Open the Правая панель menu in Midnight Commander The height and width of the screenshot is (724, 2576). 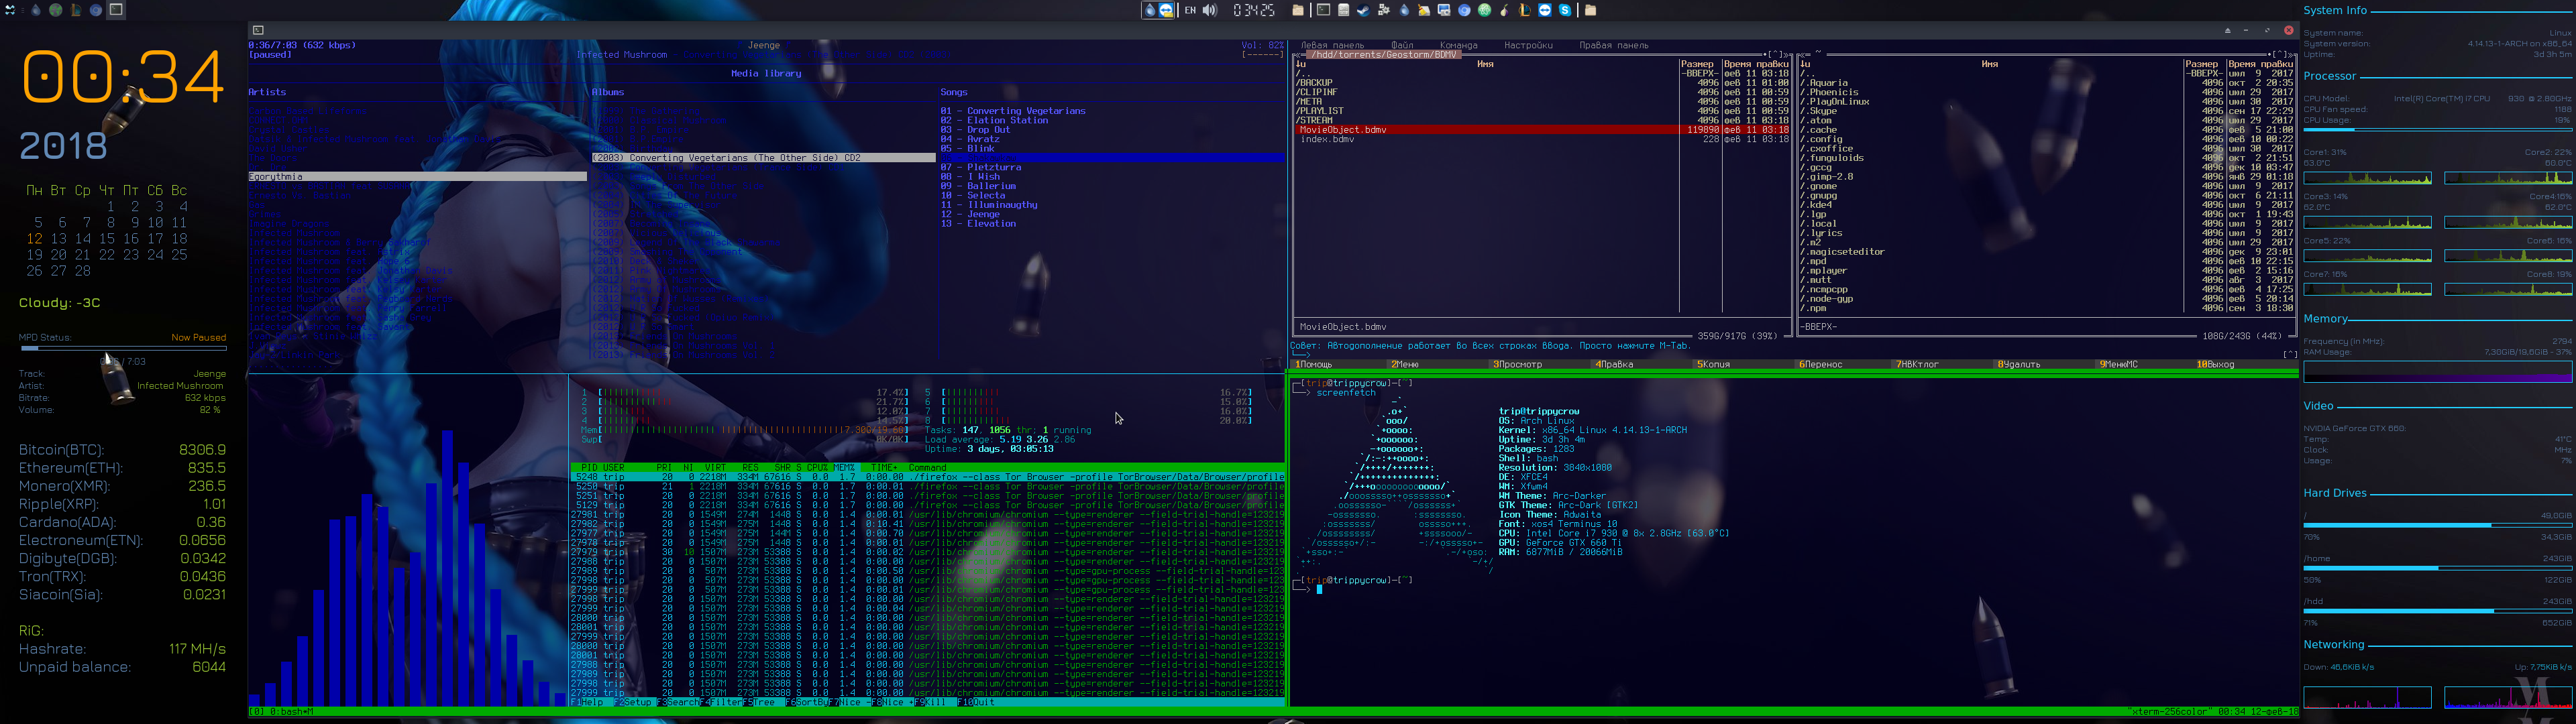1615,45
